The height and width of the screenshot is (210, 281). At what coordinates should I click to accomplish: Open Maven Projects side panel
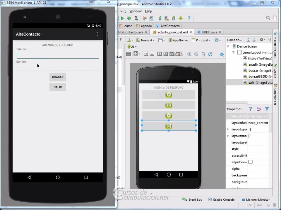pos(275,45)
